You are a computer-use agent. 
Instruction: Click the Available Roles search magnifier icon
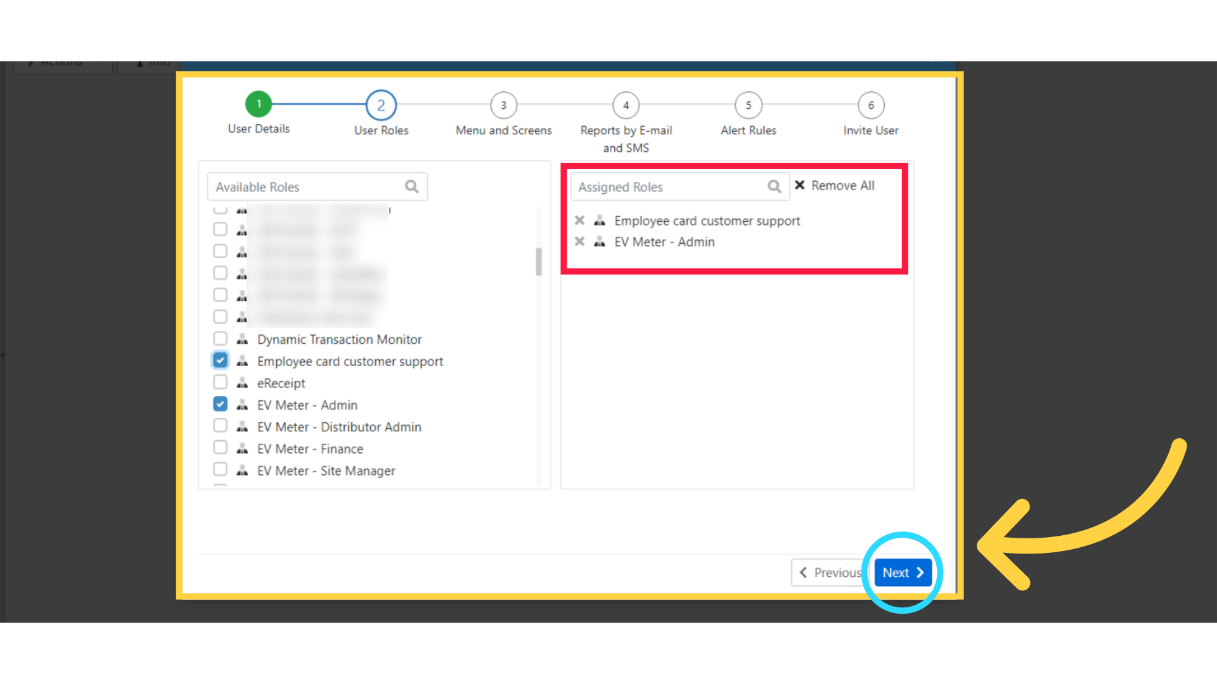point(412,187)
